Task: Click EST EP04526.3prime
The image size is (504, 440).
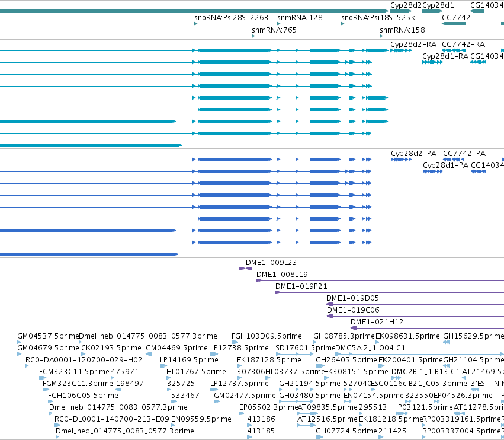Action: (x=463, y=396)
